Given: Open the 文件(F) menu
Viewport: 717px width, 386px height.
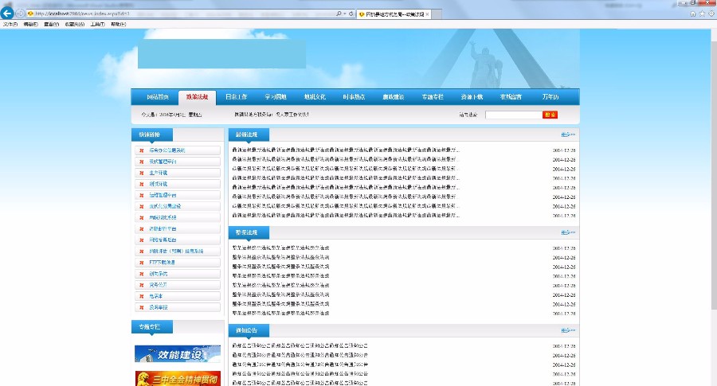Looking at the screenshot, I should point(10,24).
